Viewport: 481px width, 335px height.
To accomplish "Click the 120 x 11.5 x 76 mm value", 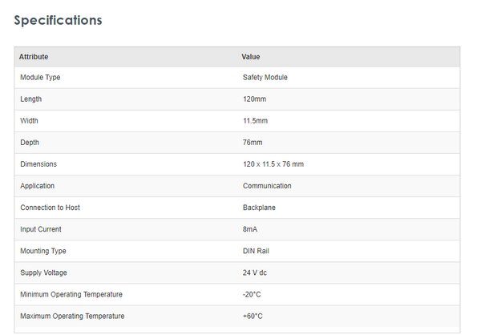I will coord(273,164).
